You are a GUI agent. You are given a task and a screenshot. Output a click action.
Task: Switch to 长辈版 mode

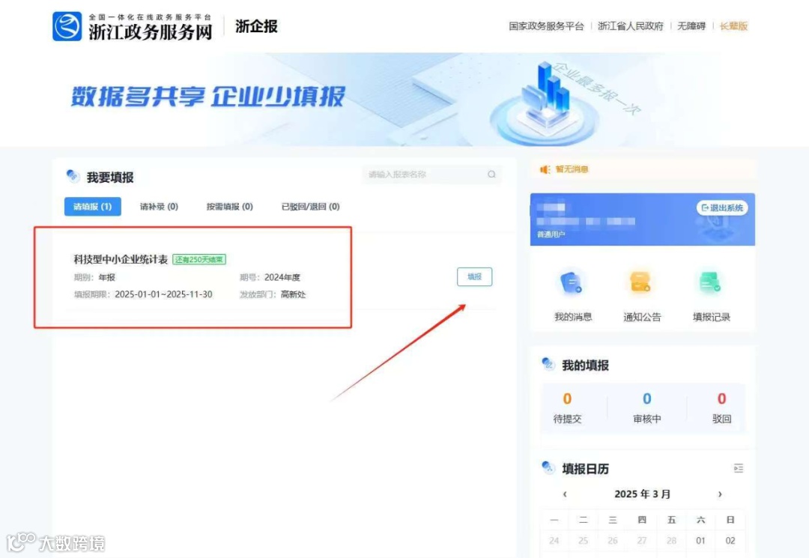point(733,26)
